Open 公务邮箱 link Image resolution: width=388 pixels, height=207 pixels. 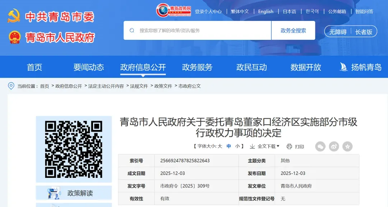click(337, 11)
